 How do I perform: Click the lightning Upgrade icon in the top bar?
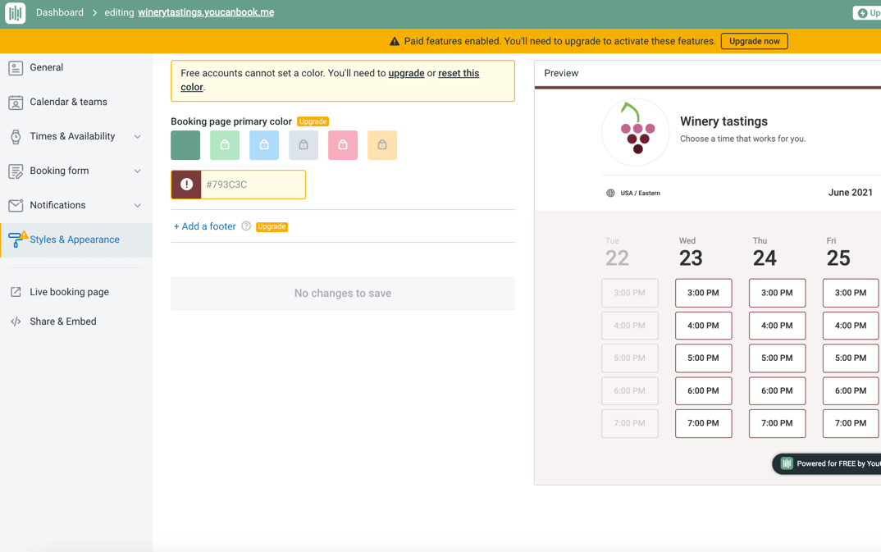862,13
